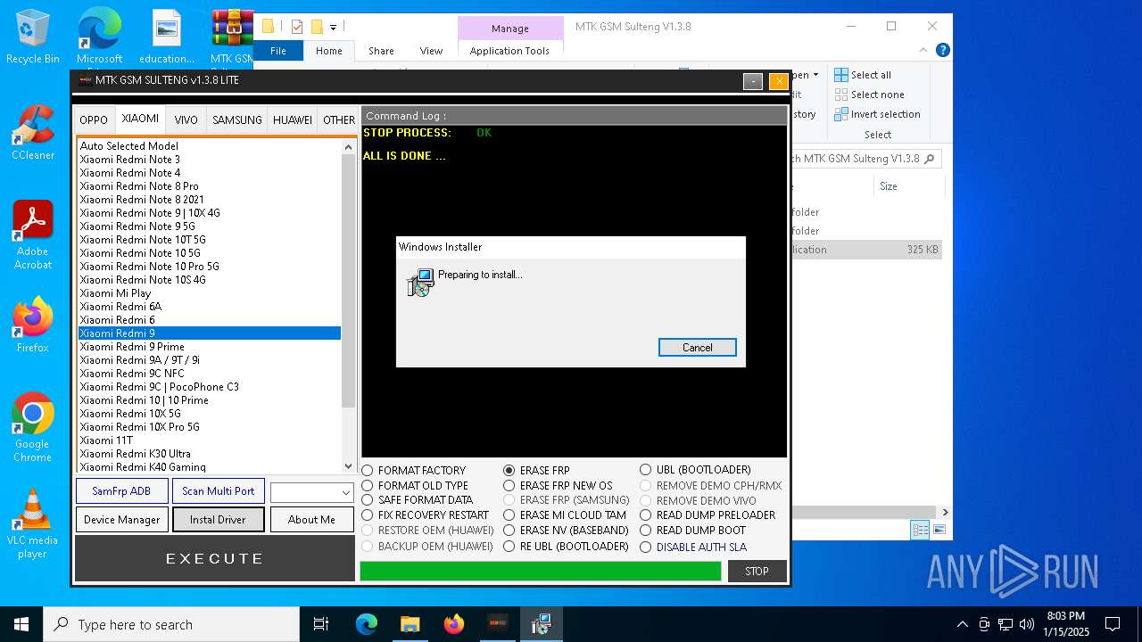Cancel the Windows Installer dialog
The image size is (1142, 642).
[698, 348]
